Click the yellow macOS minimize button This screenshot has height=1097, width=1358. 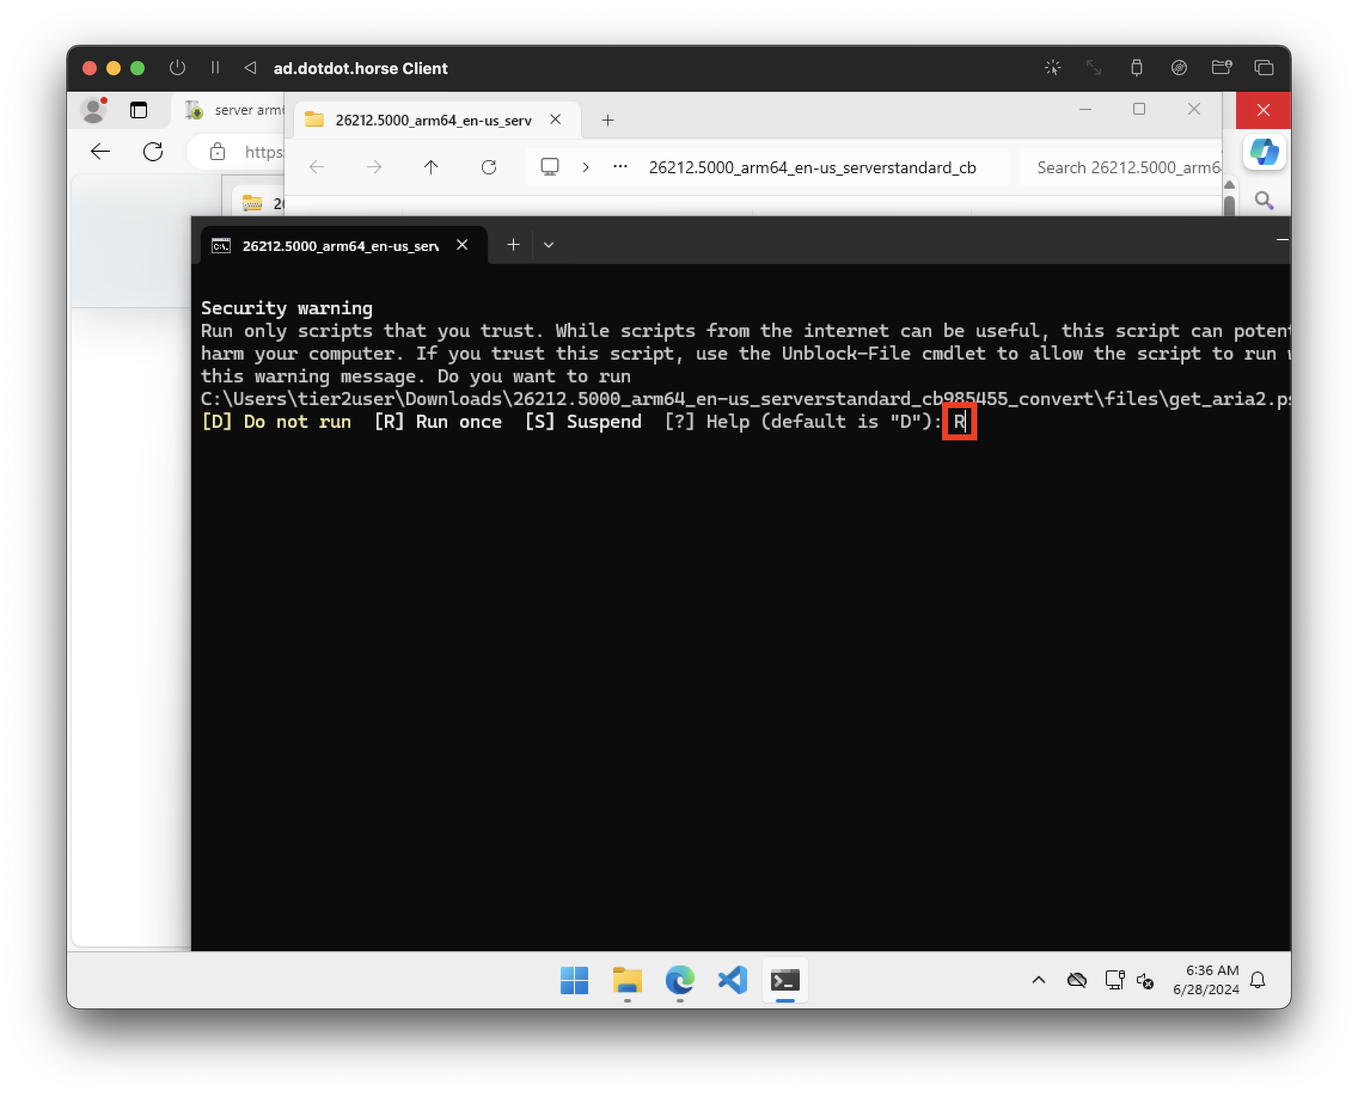(114, 68)
